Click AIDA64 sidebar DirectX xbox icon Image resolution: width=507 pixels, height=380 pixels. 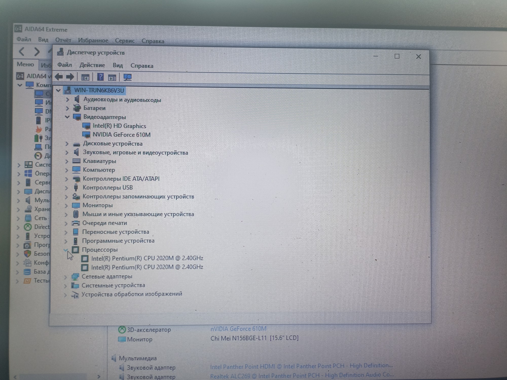click(28, 227)
